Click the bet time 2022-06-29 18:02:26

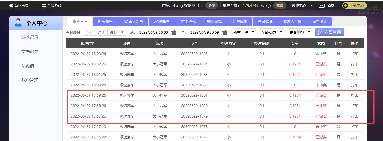[x=88, y=64]
